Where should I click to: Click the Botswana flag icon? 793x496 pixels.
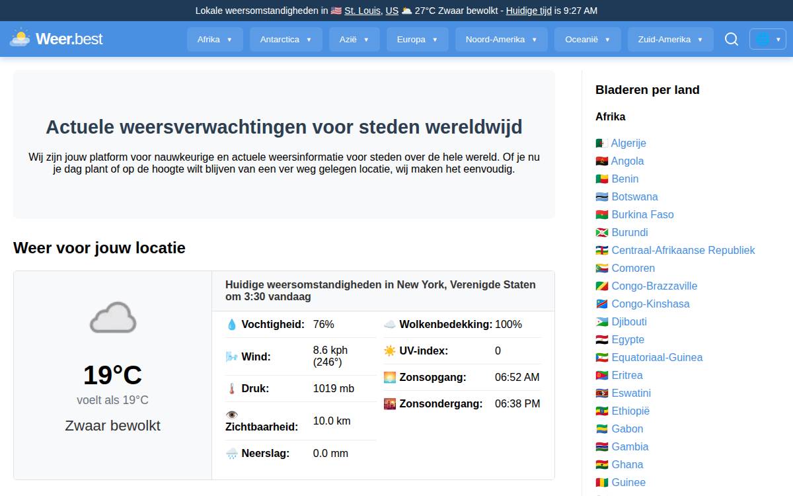pyautogui.click(x=601, y=197)
